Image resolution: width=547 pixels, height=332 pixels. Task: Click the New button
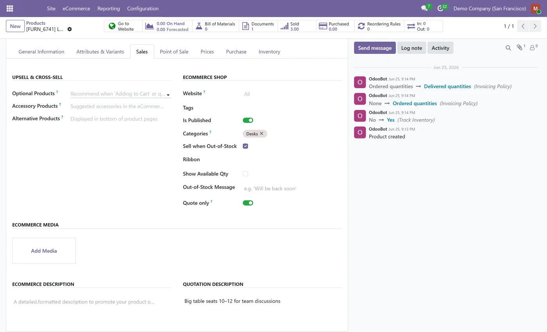click(x=15, y=26)
